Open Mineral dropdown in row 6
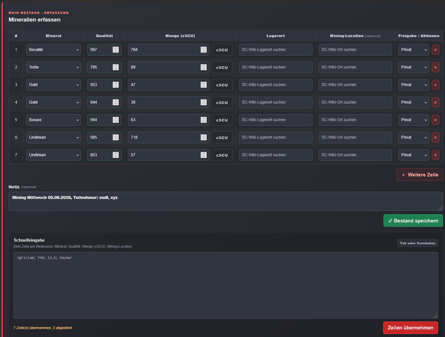This screenshot has height=337, width=445. click(54, 137)
